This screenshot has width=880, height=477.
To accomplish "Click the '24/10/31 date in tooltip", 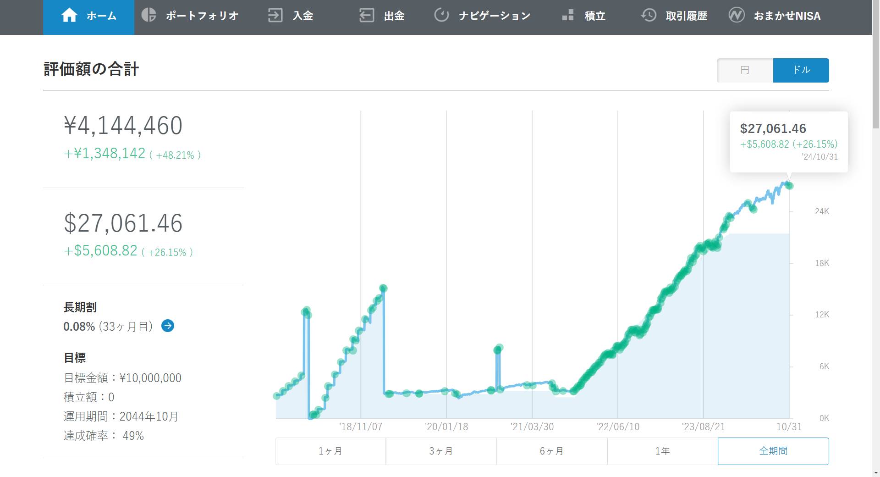I will click(819, 157).
